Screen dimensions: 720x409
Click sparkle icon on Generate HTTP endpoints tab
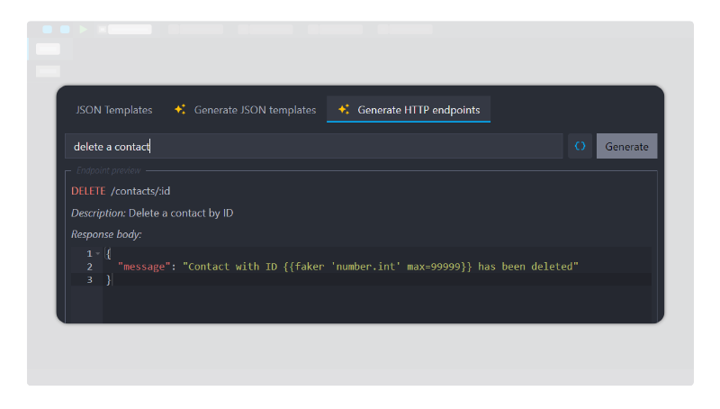click(x=344, y=110)
